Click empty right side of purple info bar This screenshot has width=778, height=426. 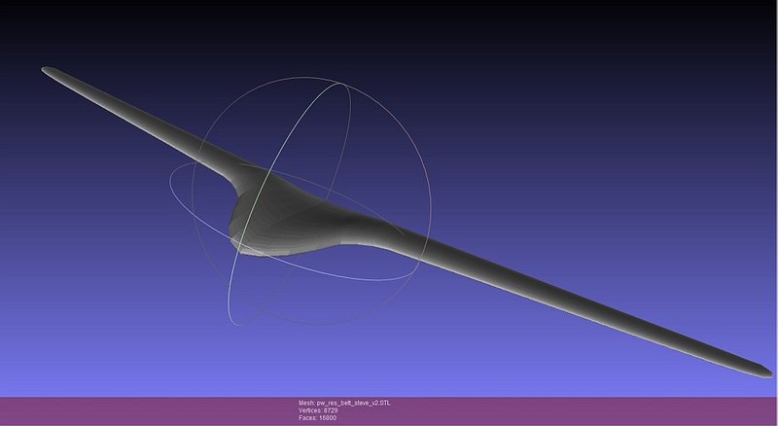[x=632, y=410]
